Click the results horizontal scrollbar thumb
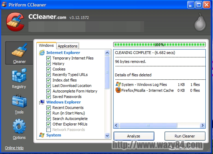The width and height of the screenshot is (213, 154). click(148, 125)
